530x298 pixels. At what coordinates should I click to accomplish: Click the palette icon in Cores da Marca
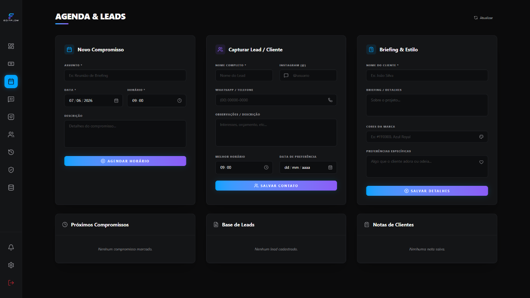tap(481, 137)
